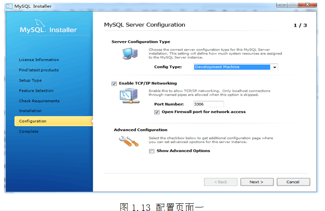Screen dimensions: 325x211
Task: Go to License Information step
Action: 39,60
